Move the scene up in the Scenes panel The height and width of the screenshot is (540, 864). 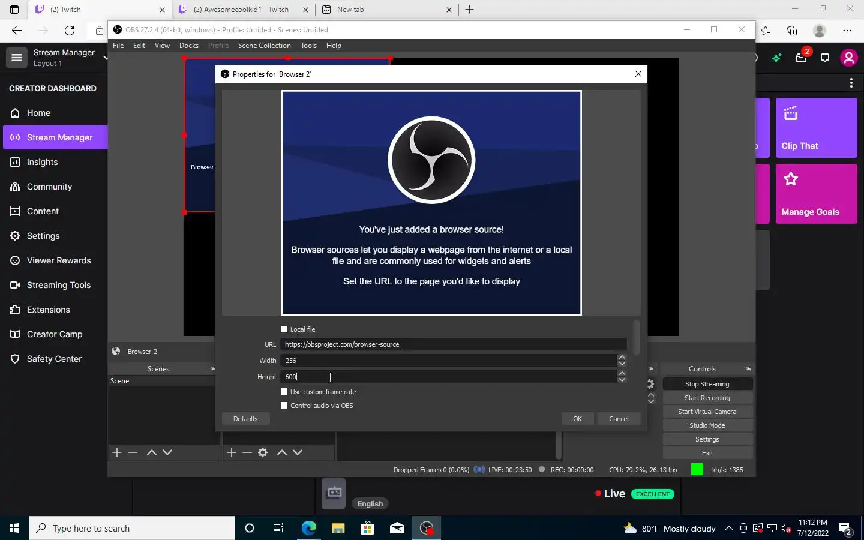click(152, 452)
